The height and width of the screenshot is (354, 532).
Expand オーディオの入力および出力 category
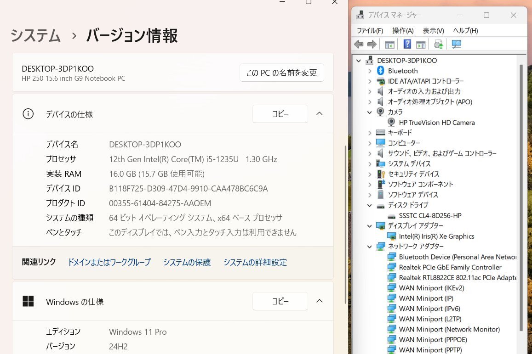[370, 91]
